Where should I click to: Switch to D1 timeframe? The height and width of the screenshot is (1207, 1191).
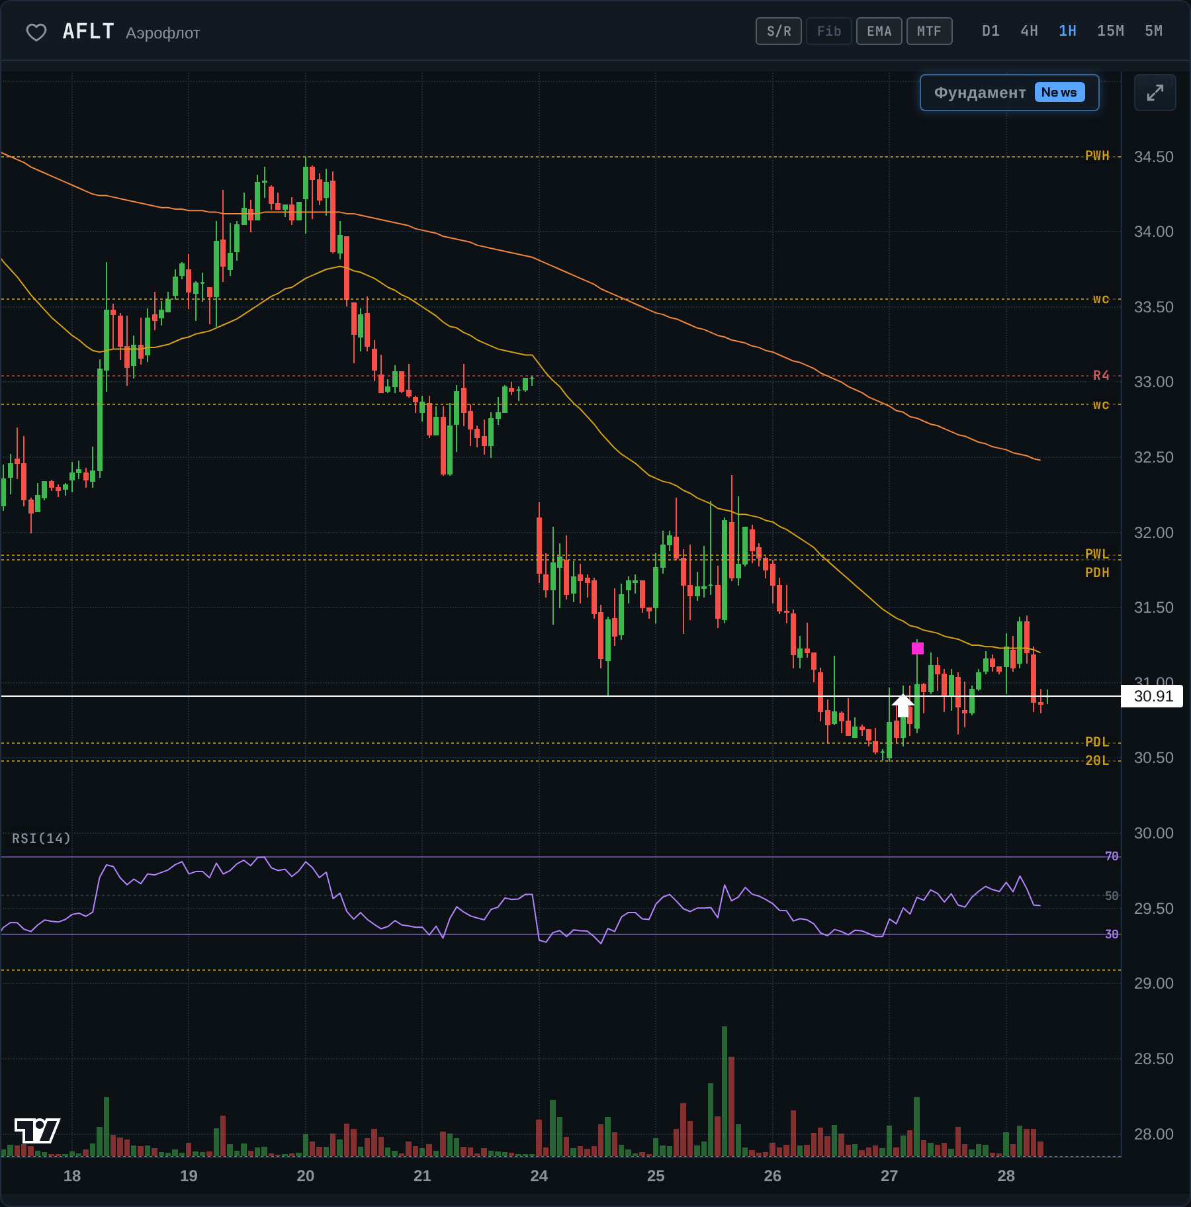(991, 31)
